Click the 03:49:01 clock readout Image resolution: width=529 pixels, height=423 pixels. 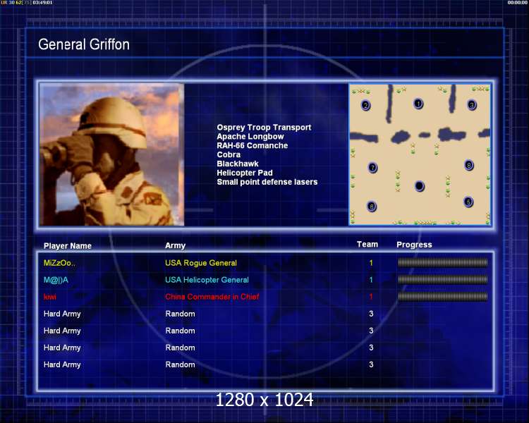[x=42, y=3]
